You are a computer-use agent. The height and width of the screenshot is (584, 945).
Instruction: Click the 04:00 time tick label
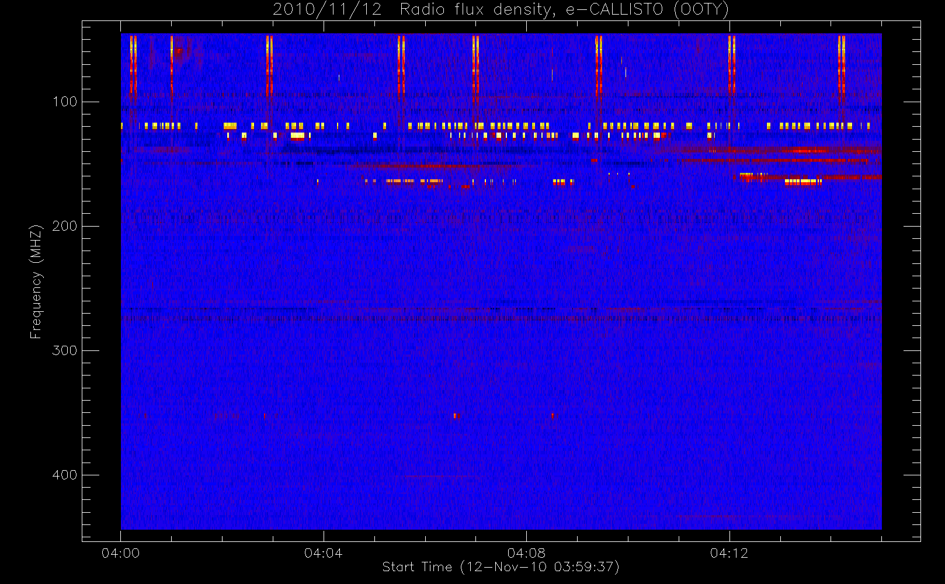(x=121, y=553)
